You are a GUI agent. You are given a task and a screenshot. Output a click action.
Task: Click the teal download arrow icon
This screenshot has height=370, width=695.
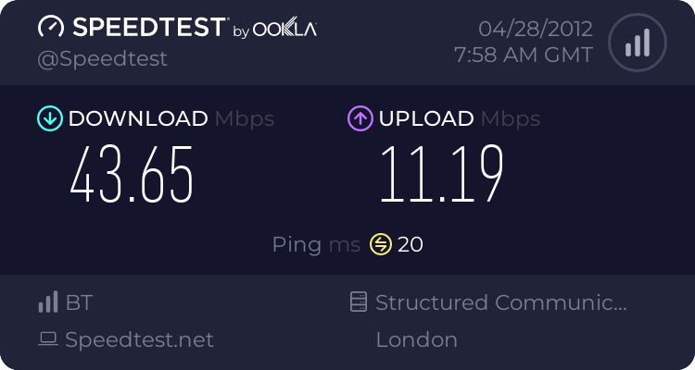point(49,118)
